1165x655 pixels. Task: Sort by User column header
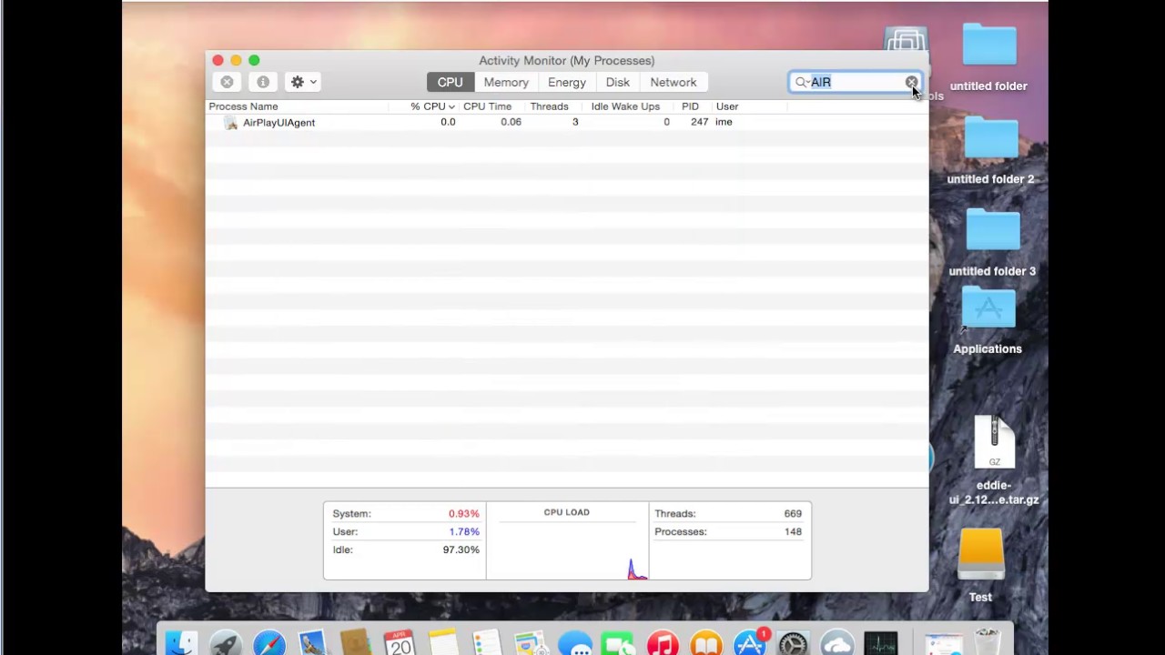(726, 106)
